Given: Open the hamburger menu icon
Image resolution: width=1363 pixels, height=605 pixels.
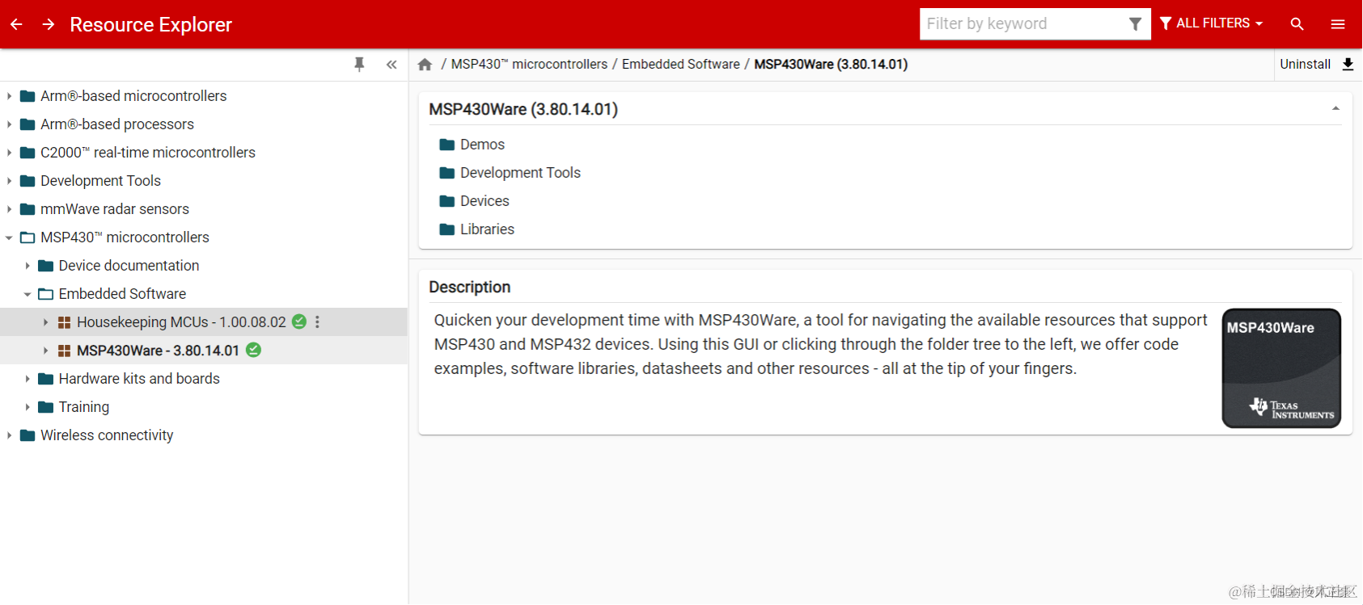Looking at the screenshot, I should 1338,24.
